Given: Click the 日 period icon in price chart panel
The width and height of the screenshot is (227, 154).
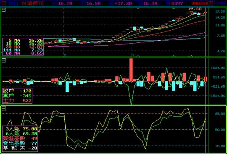Looking at the screenshot, I should 4,10.
